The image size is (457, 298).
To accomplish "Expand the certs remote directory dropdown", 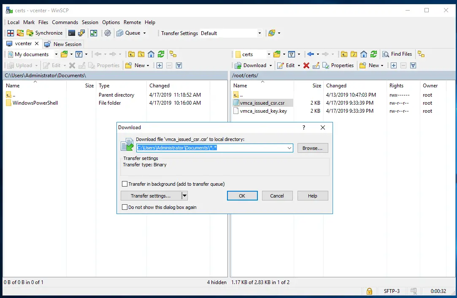I will tap(269, 54).
